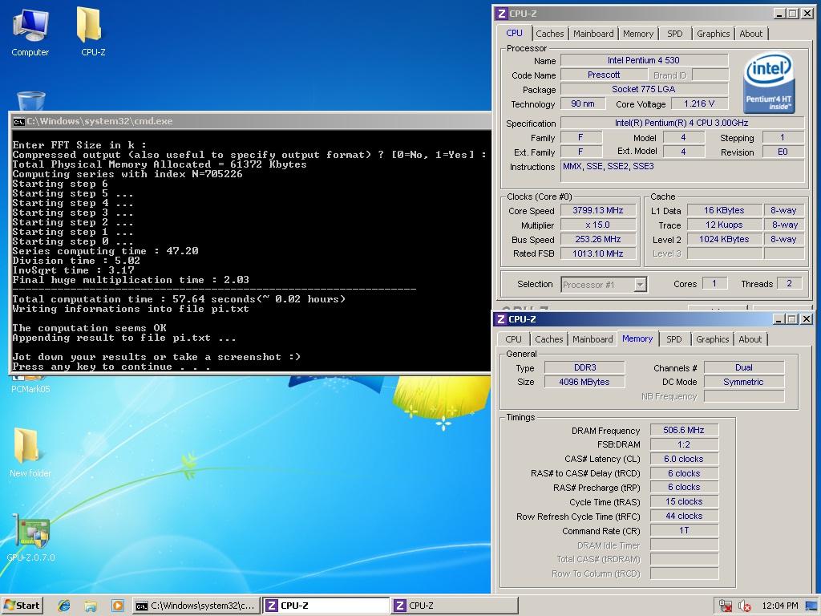Image resolution: width=821 pixels, height=616 pixels.
Task: Open Windows Media Player from the taskbar
Action: [x=117, y=606]
